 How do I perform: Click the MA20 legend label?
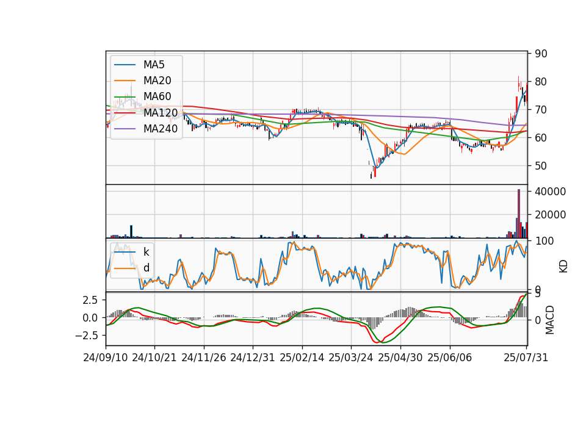click(157, 81)
